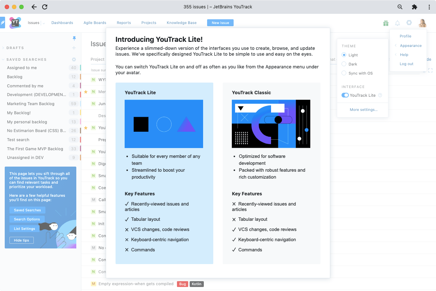Add a new draft with plus icon
This screenshot has width=436, height=291.
pos(74,48)
